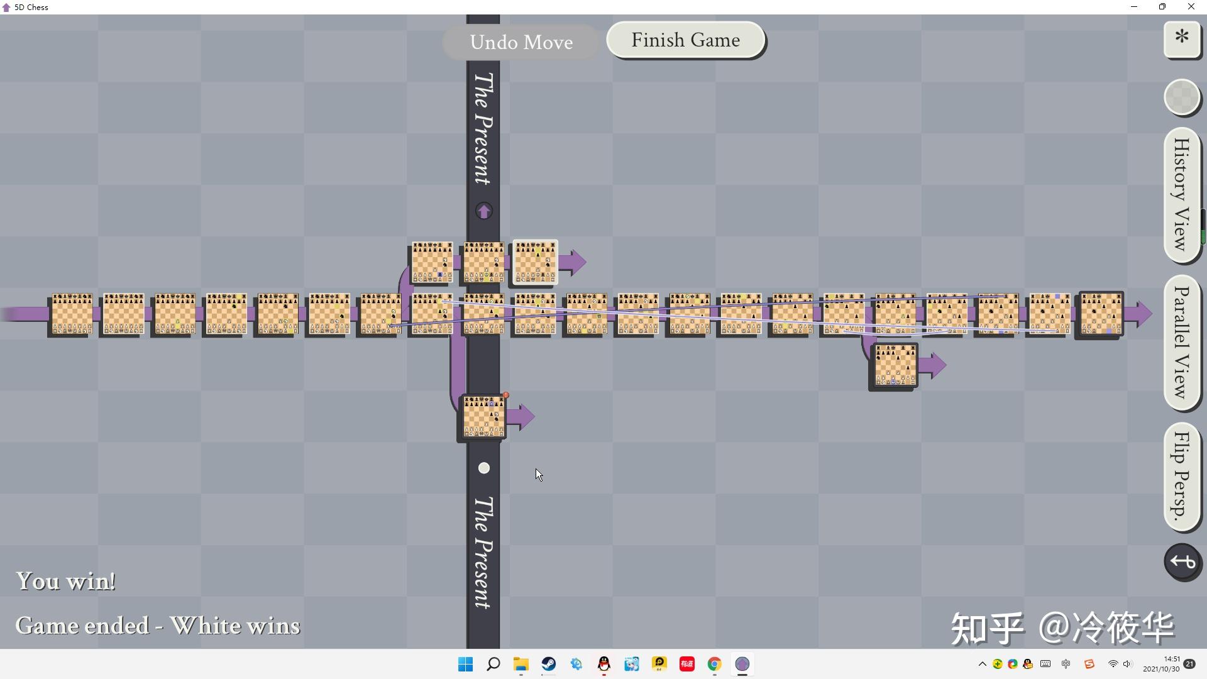Enable Flip Perspective

point(1181,478)
